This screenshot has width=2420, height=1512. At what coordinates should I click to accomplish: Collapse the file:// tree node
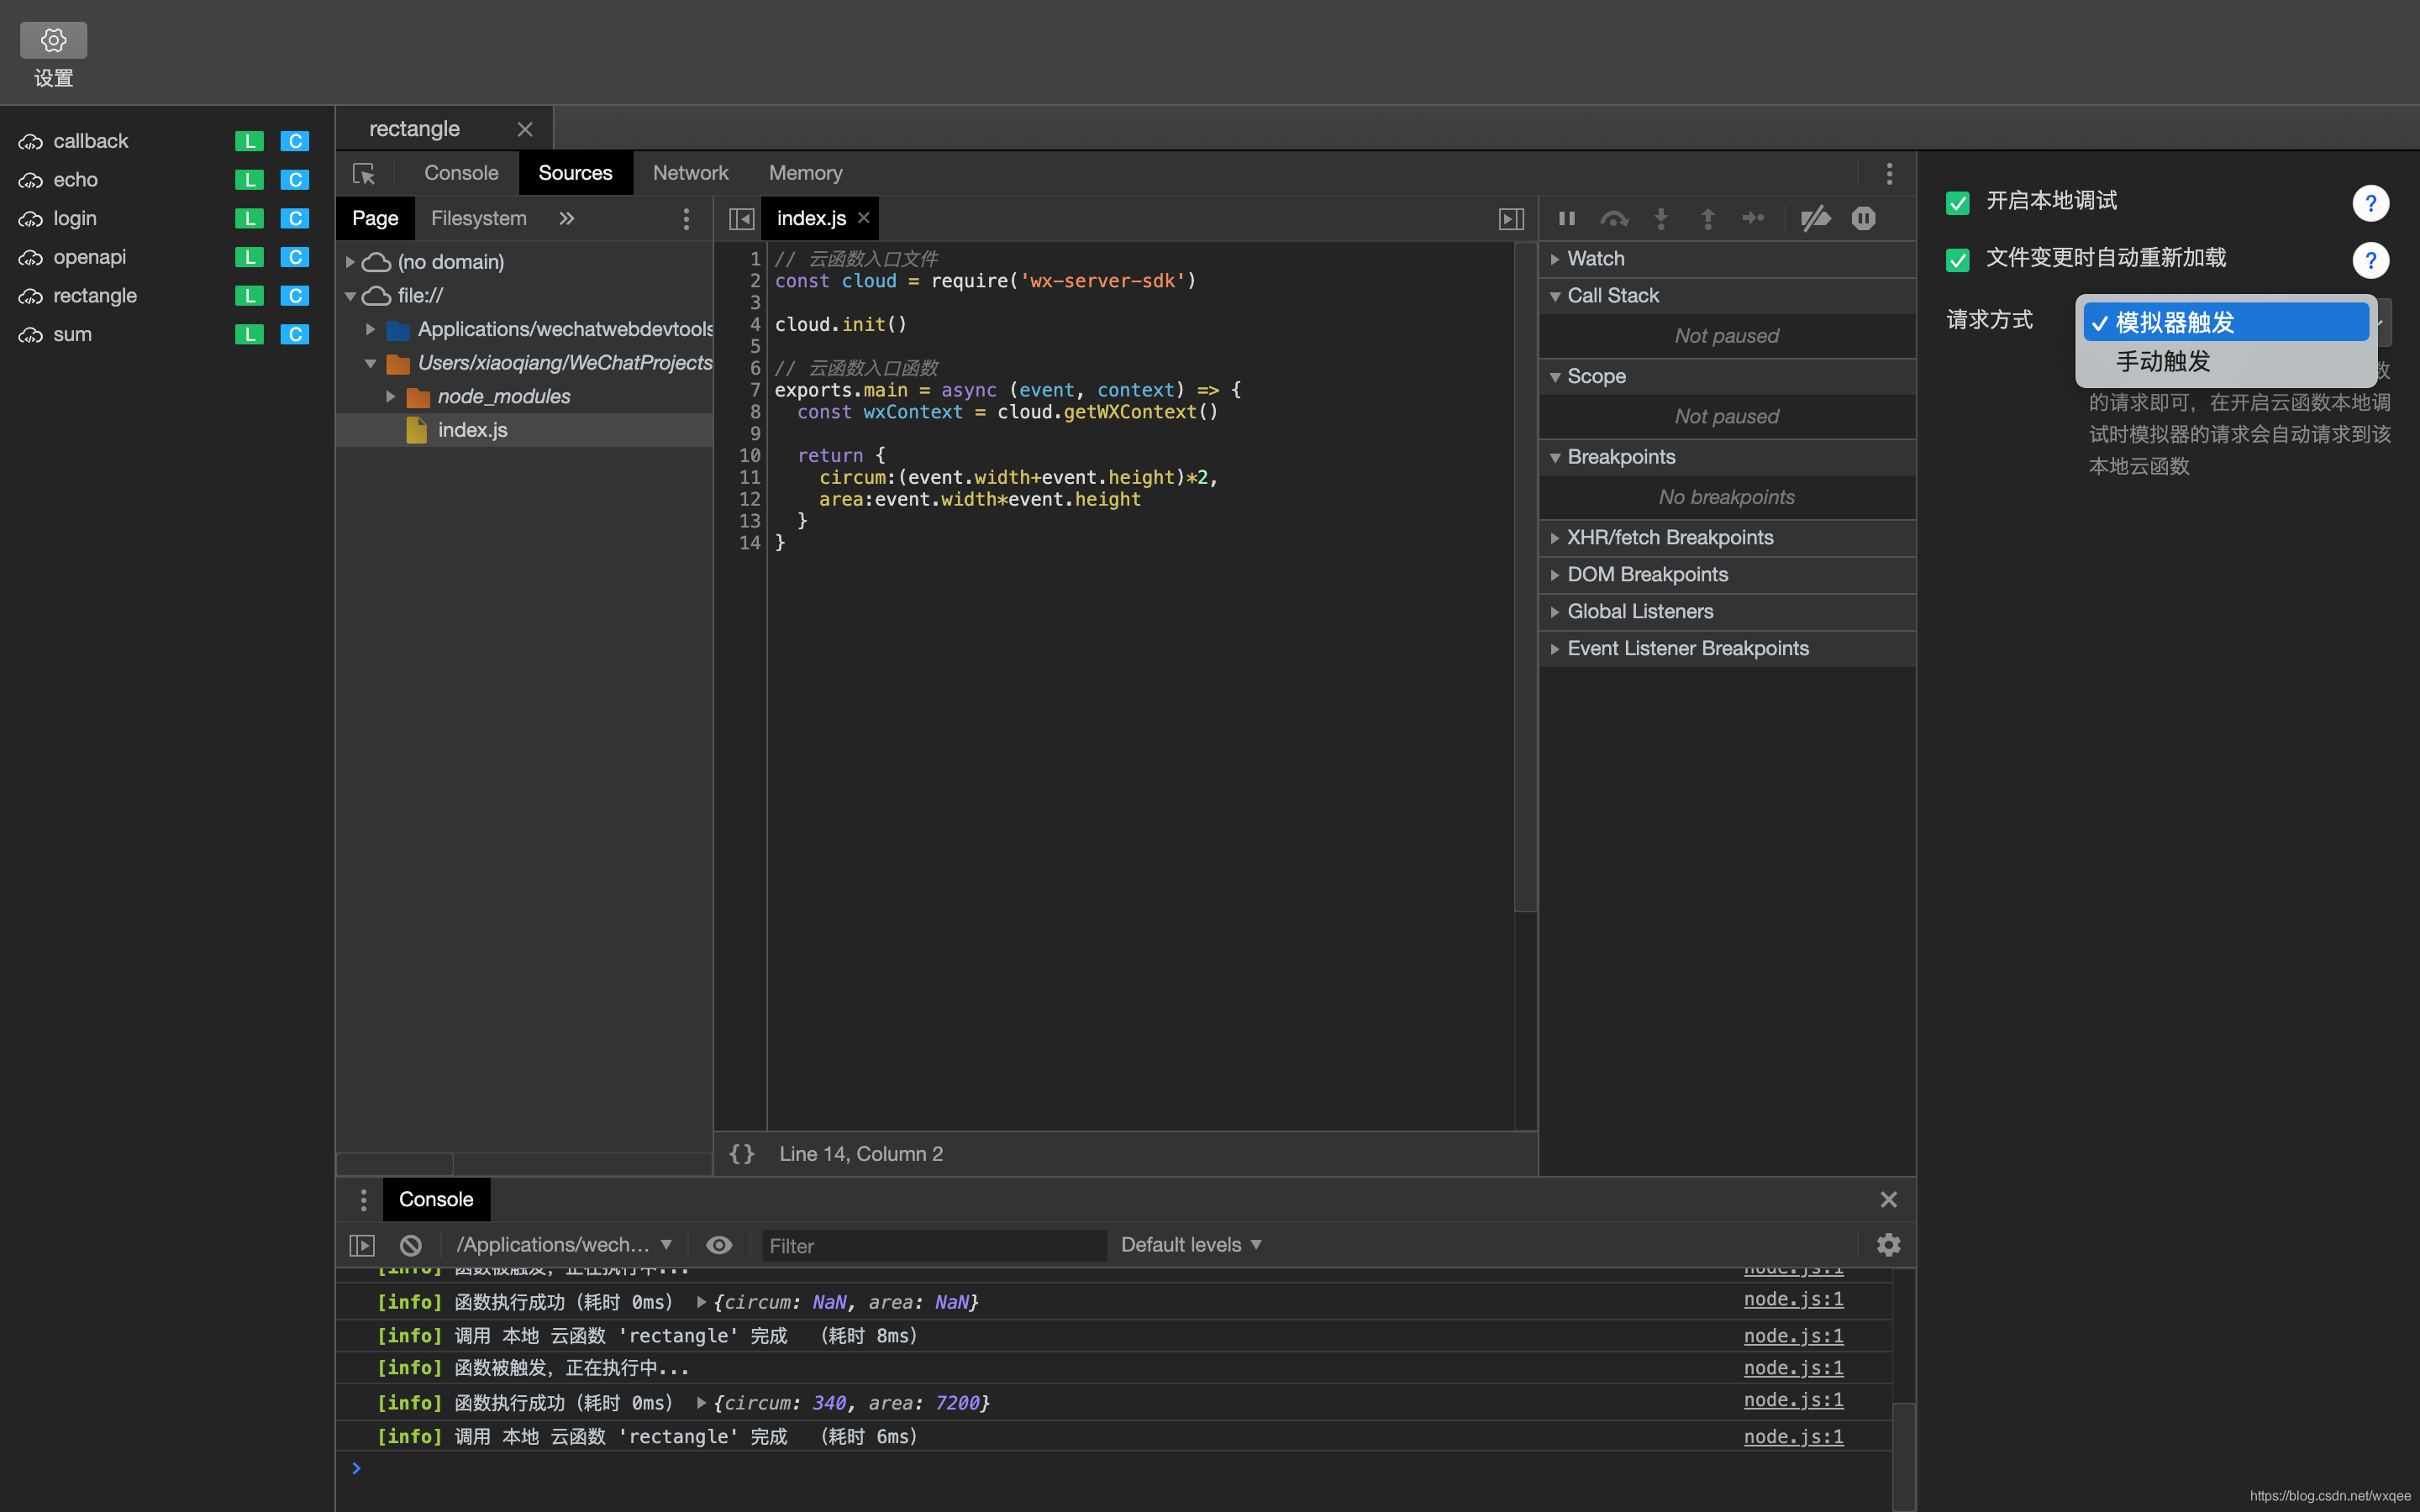(350, 296)
